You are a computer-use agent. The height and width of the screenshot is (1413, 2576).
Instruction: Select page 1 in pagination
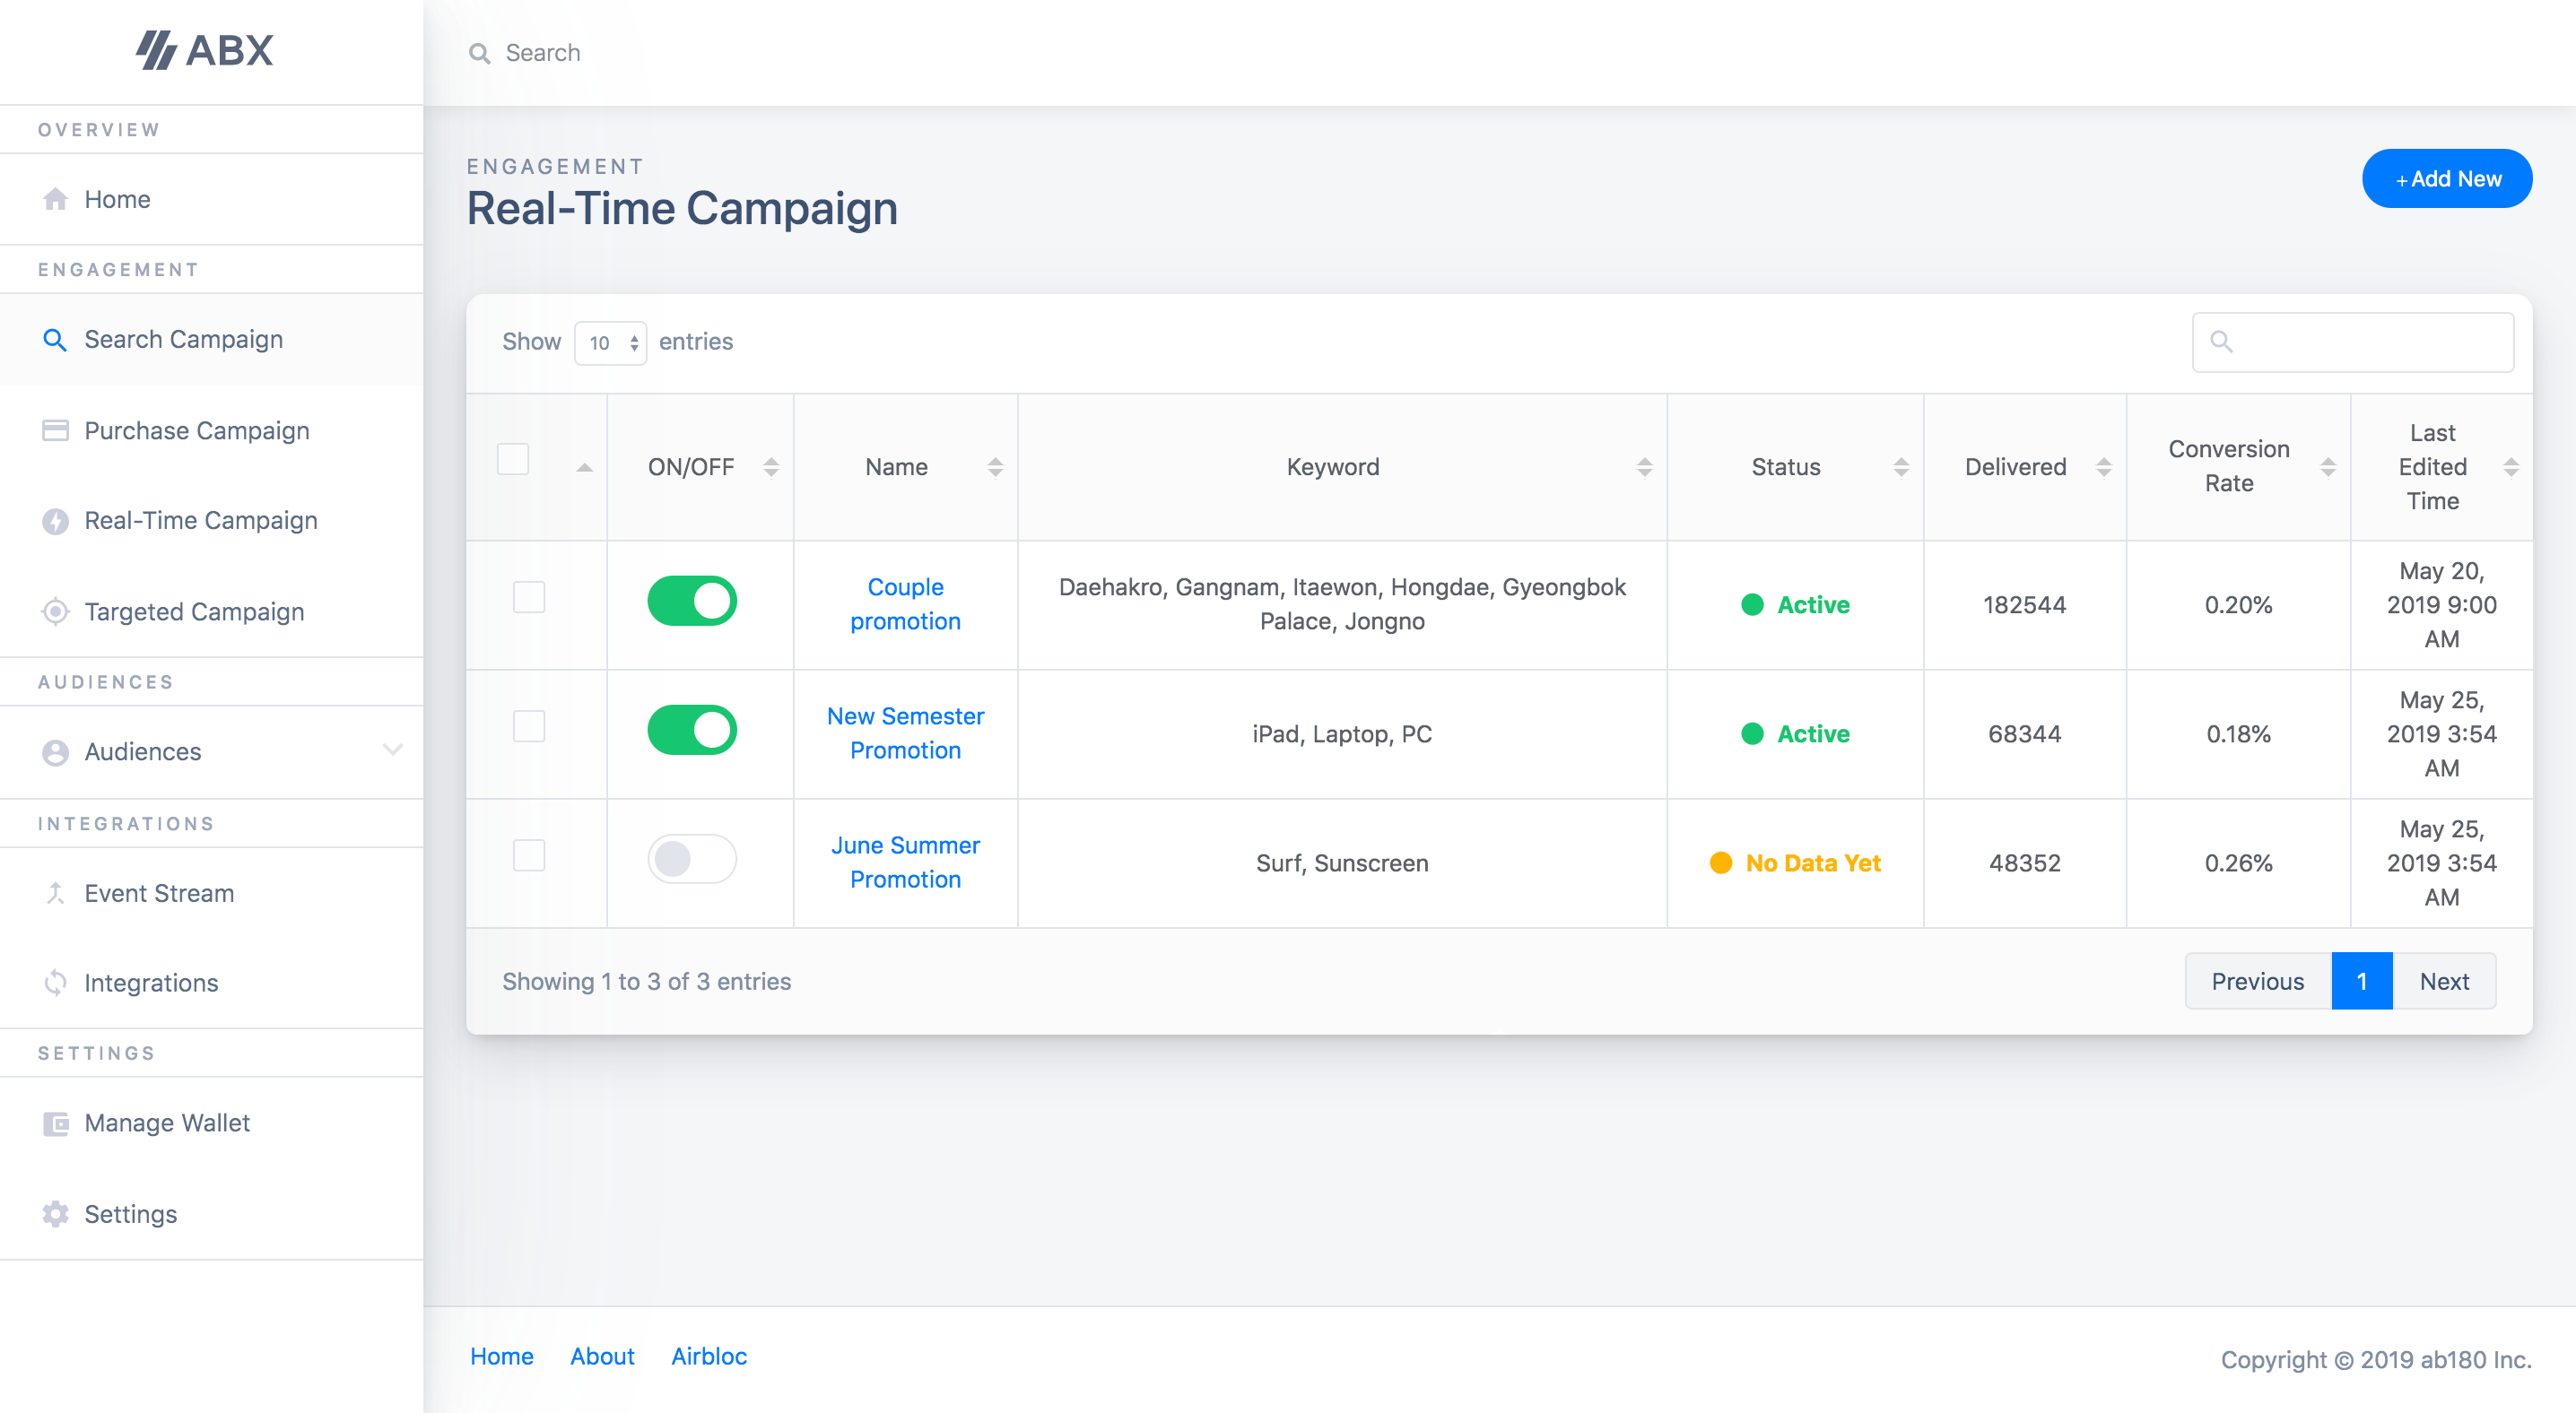pos(2362,980)
